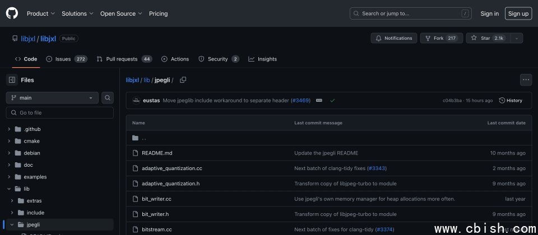
Task: Open bitstream.cc file
Action: 157,229
